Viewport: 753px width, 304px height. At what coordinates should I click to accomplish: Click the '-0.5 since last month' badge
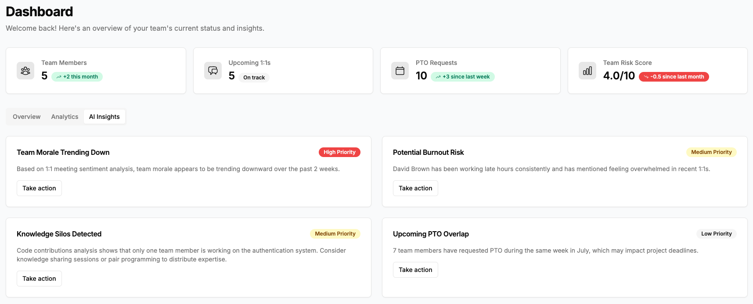674,77
